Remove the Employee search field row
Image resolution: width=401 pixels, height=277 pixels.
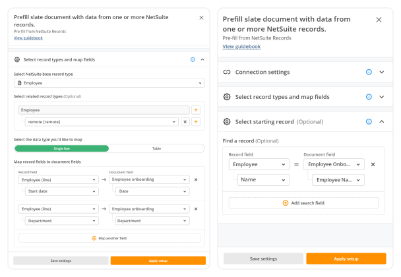click(x=373, y=164)
